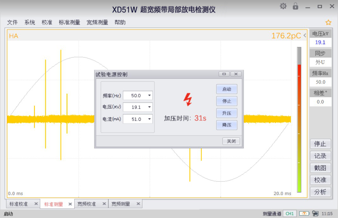Switch to the 宽频校准 tab
338x218 pixels.
pos(87,204)
